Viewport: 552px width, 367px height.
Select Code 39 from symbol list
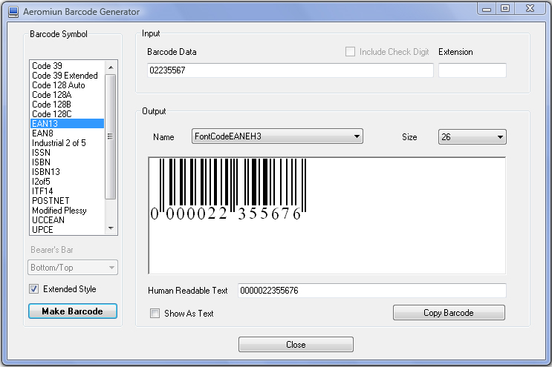pos(47,66)
